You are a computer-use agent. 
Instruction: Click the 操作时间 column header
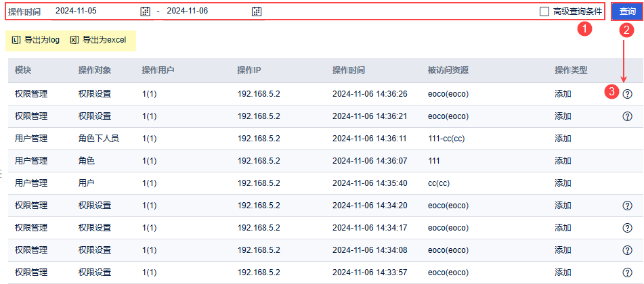(349, 70)
